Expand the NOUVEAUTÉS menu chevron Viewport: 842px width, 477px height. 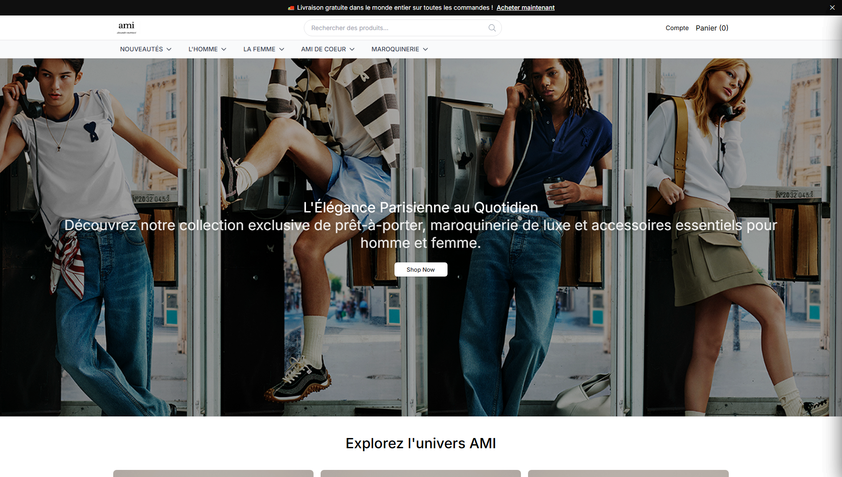[169, 49]
